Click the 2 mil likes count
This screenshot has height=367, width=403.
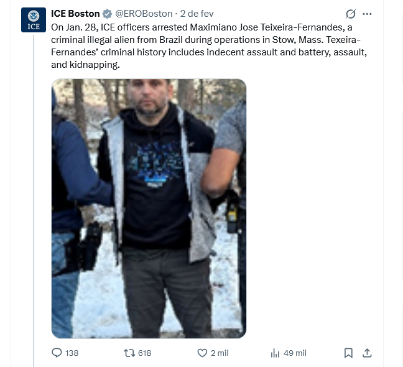click(x=220, y=353)
